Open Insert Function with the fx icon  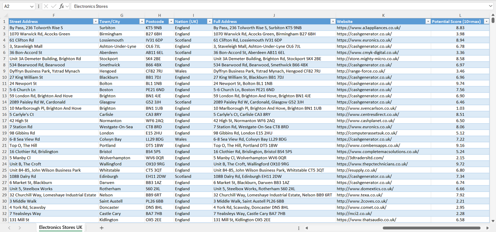(x=61, y=6)
